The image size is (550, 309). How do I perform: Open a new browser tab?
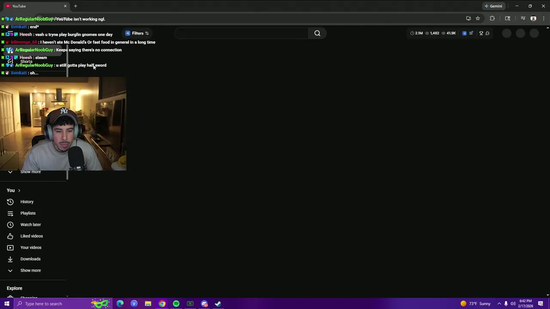[75, 6]
